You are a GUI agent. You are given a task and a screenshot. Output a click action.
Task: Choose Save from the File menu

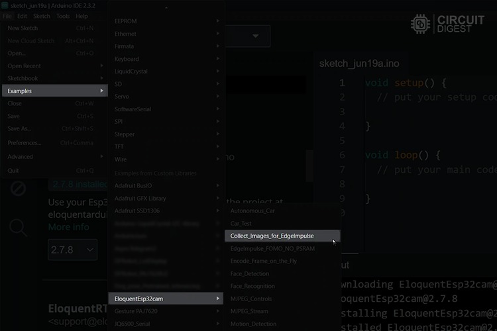pyautogui.click(x=54, y=117)
